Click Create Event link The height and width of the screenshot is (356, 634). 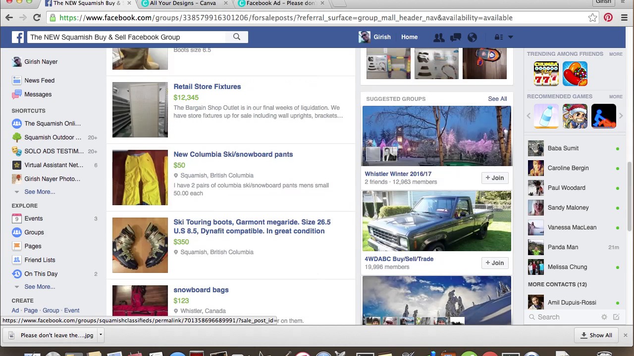(71, 311)
